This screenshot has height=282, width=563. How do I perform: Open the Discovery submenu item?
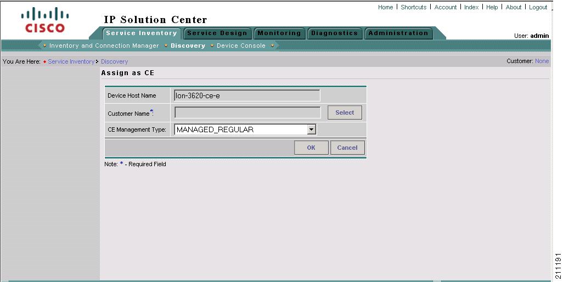[188, 46]
